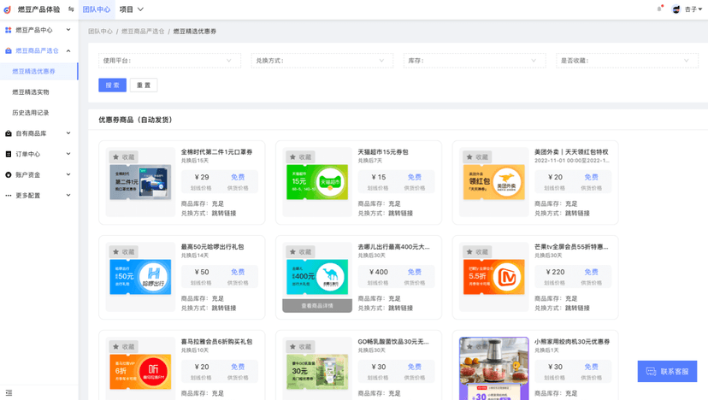Click the 重置 button

(x=144, y=85)
